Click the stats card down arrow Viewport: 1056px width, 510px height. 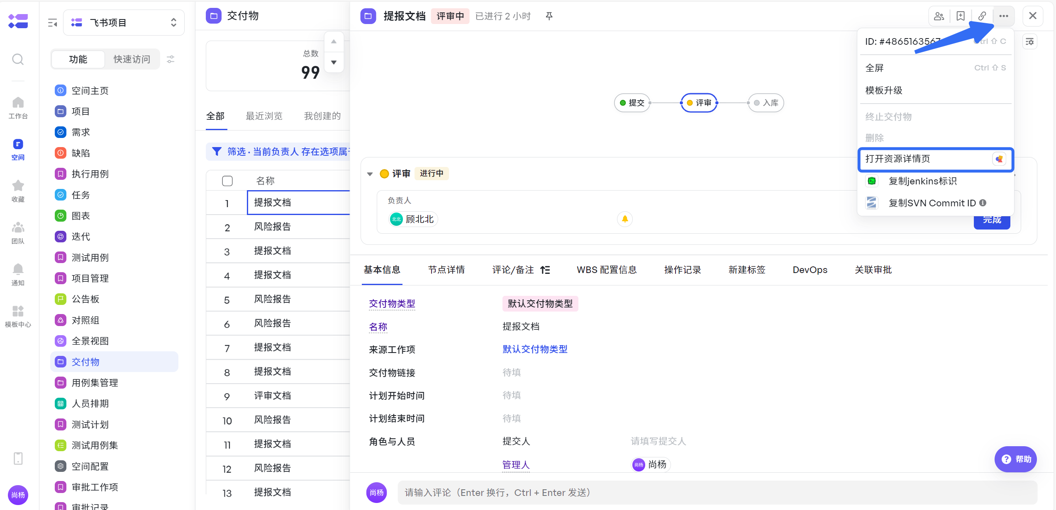pos(334,63)
